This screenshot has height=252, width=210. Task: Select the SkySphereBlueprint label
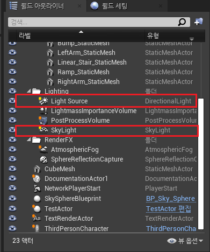(x=73, y=199)
